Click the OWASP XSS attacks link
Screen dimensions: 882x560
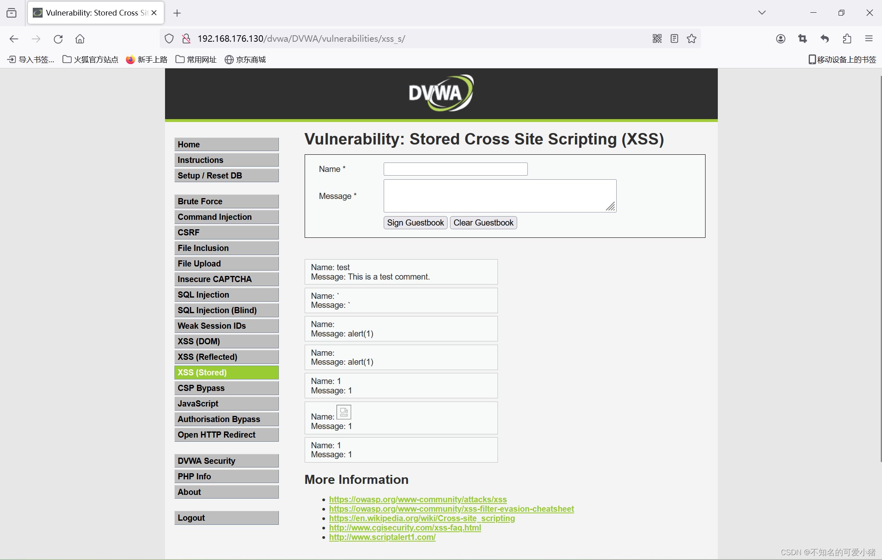(x=417, y=499)
